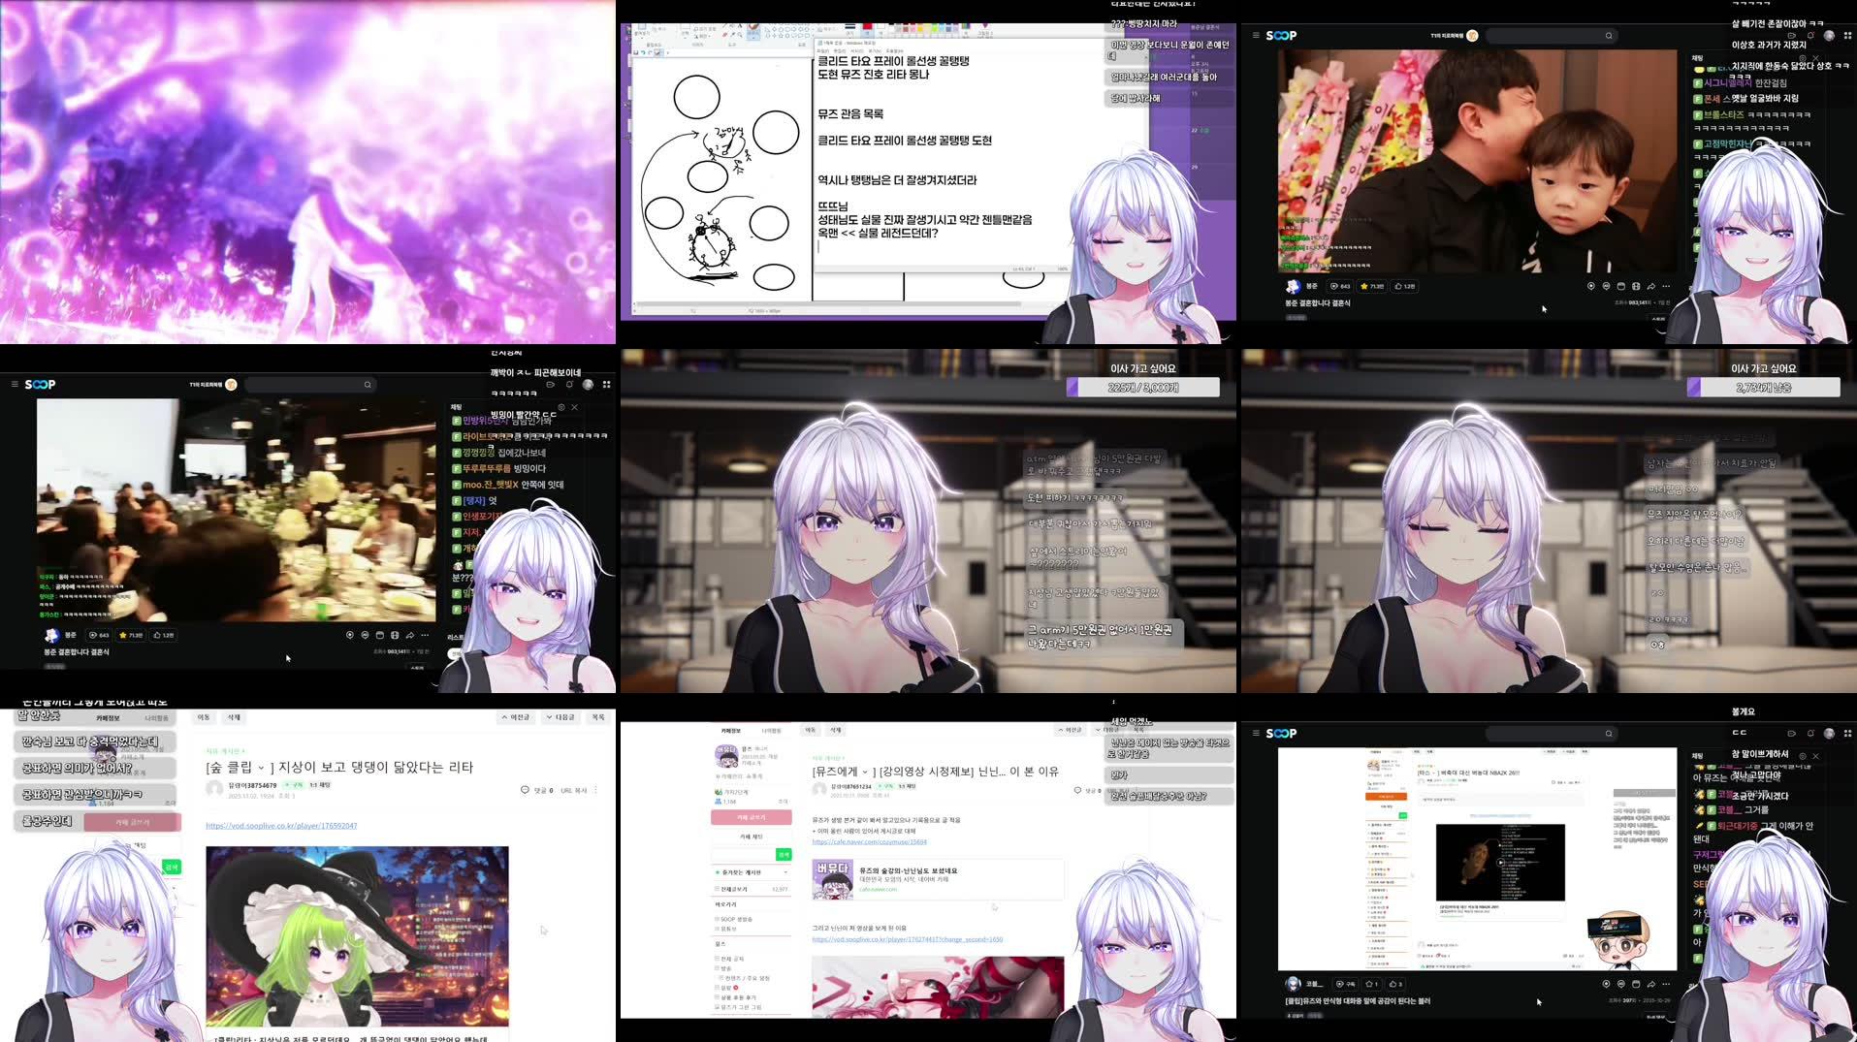Click the heart icon showing 643
This screenshot has height=1042, width=1857.
[x=1341, y=286]
